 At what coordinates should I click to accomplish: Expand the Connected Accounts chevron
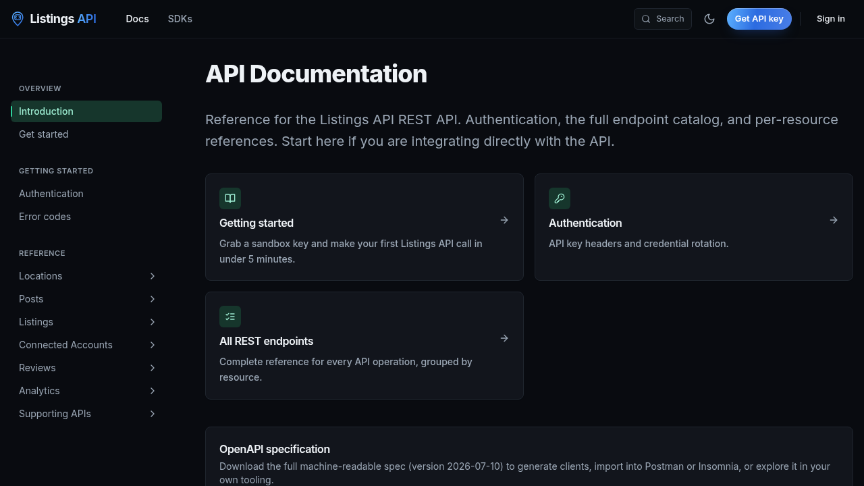point(153,345)
